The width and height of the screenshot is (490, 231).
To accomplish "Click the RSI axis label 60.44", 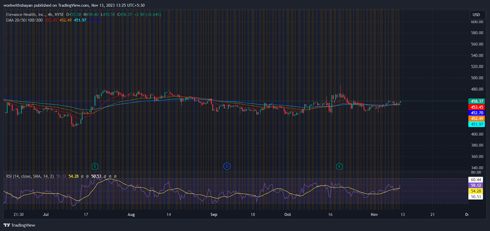I will pyautogui.click(x=476, y=180).
